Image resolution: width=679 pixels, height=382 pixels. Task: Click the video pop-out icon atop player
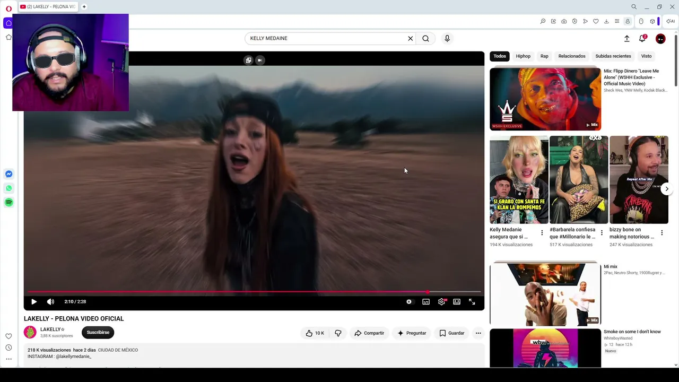pyautogui.click(x=248, y=60)
